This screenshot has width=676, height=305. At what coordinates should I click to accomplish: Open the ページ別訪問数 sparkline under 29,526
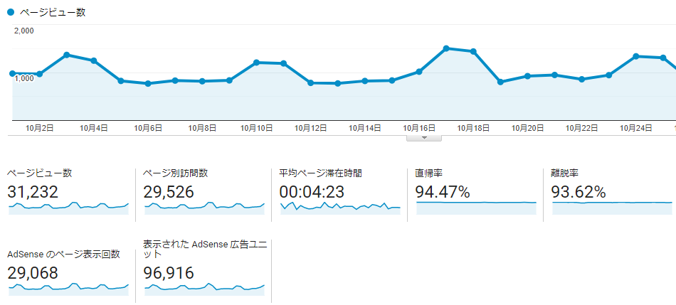(x=204, y=207)
